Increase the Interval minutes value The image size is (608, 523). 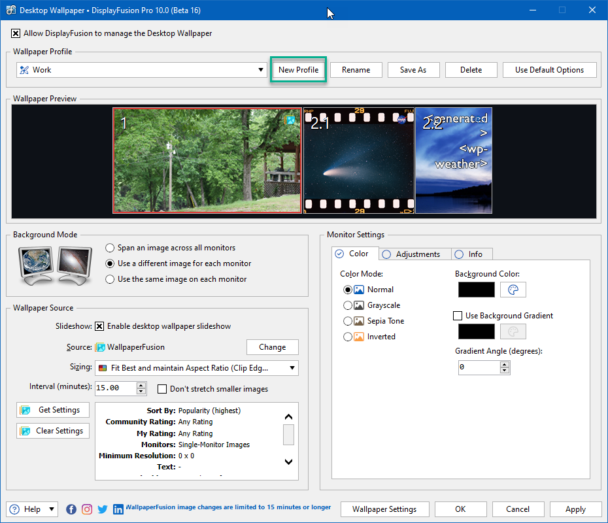click(141, 385)
